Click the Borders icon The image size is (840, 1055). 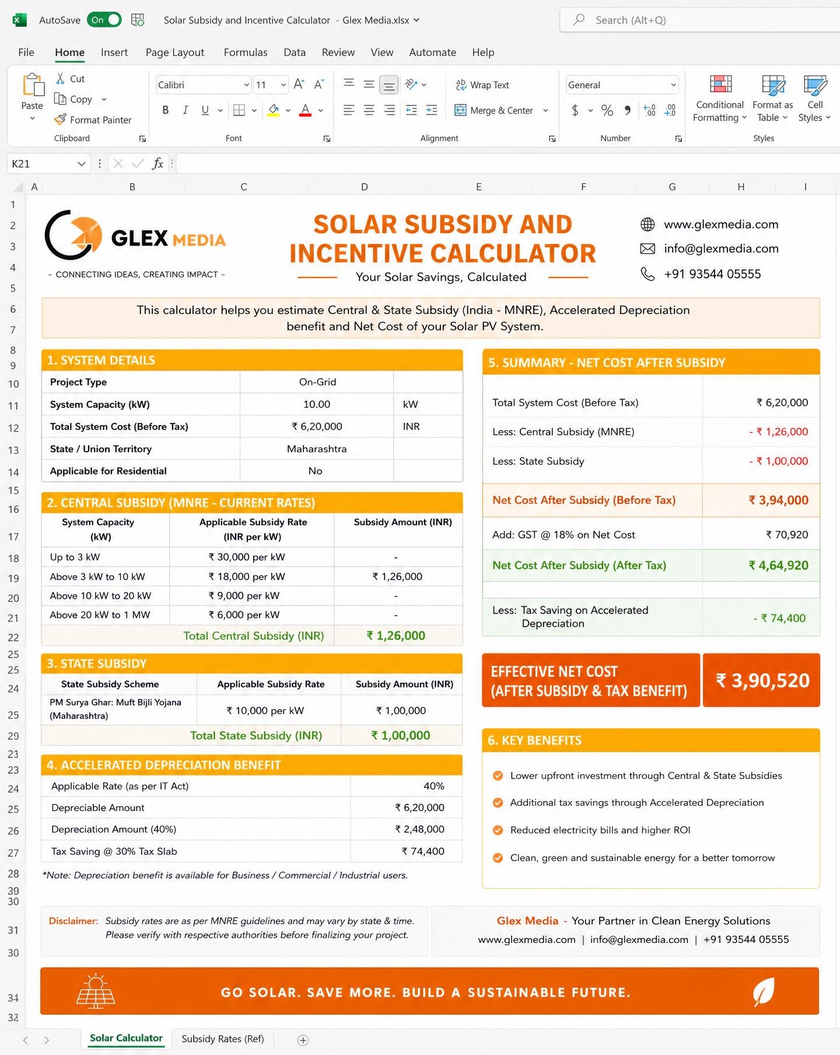pos(239,110)
